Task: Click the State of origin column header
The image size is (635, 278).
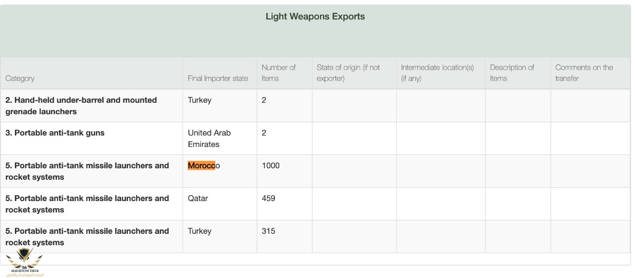Action: 348,73
